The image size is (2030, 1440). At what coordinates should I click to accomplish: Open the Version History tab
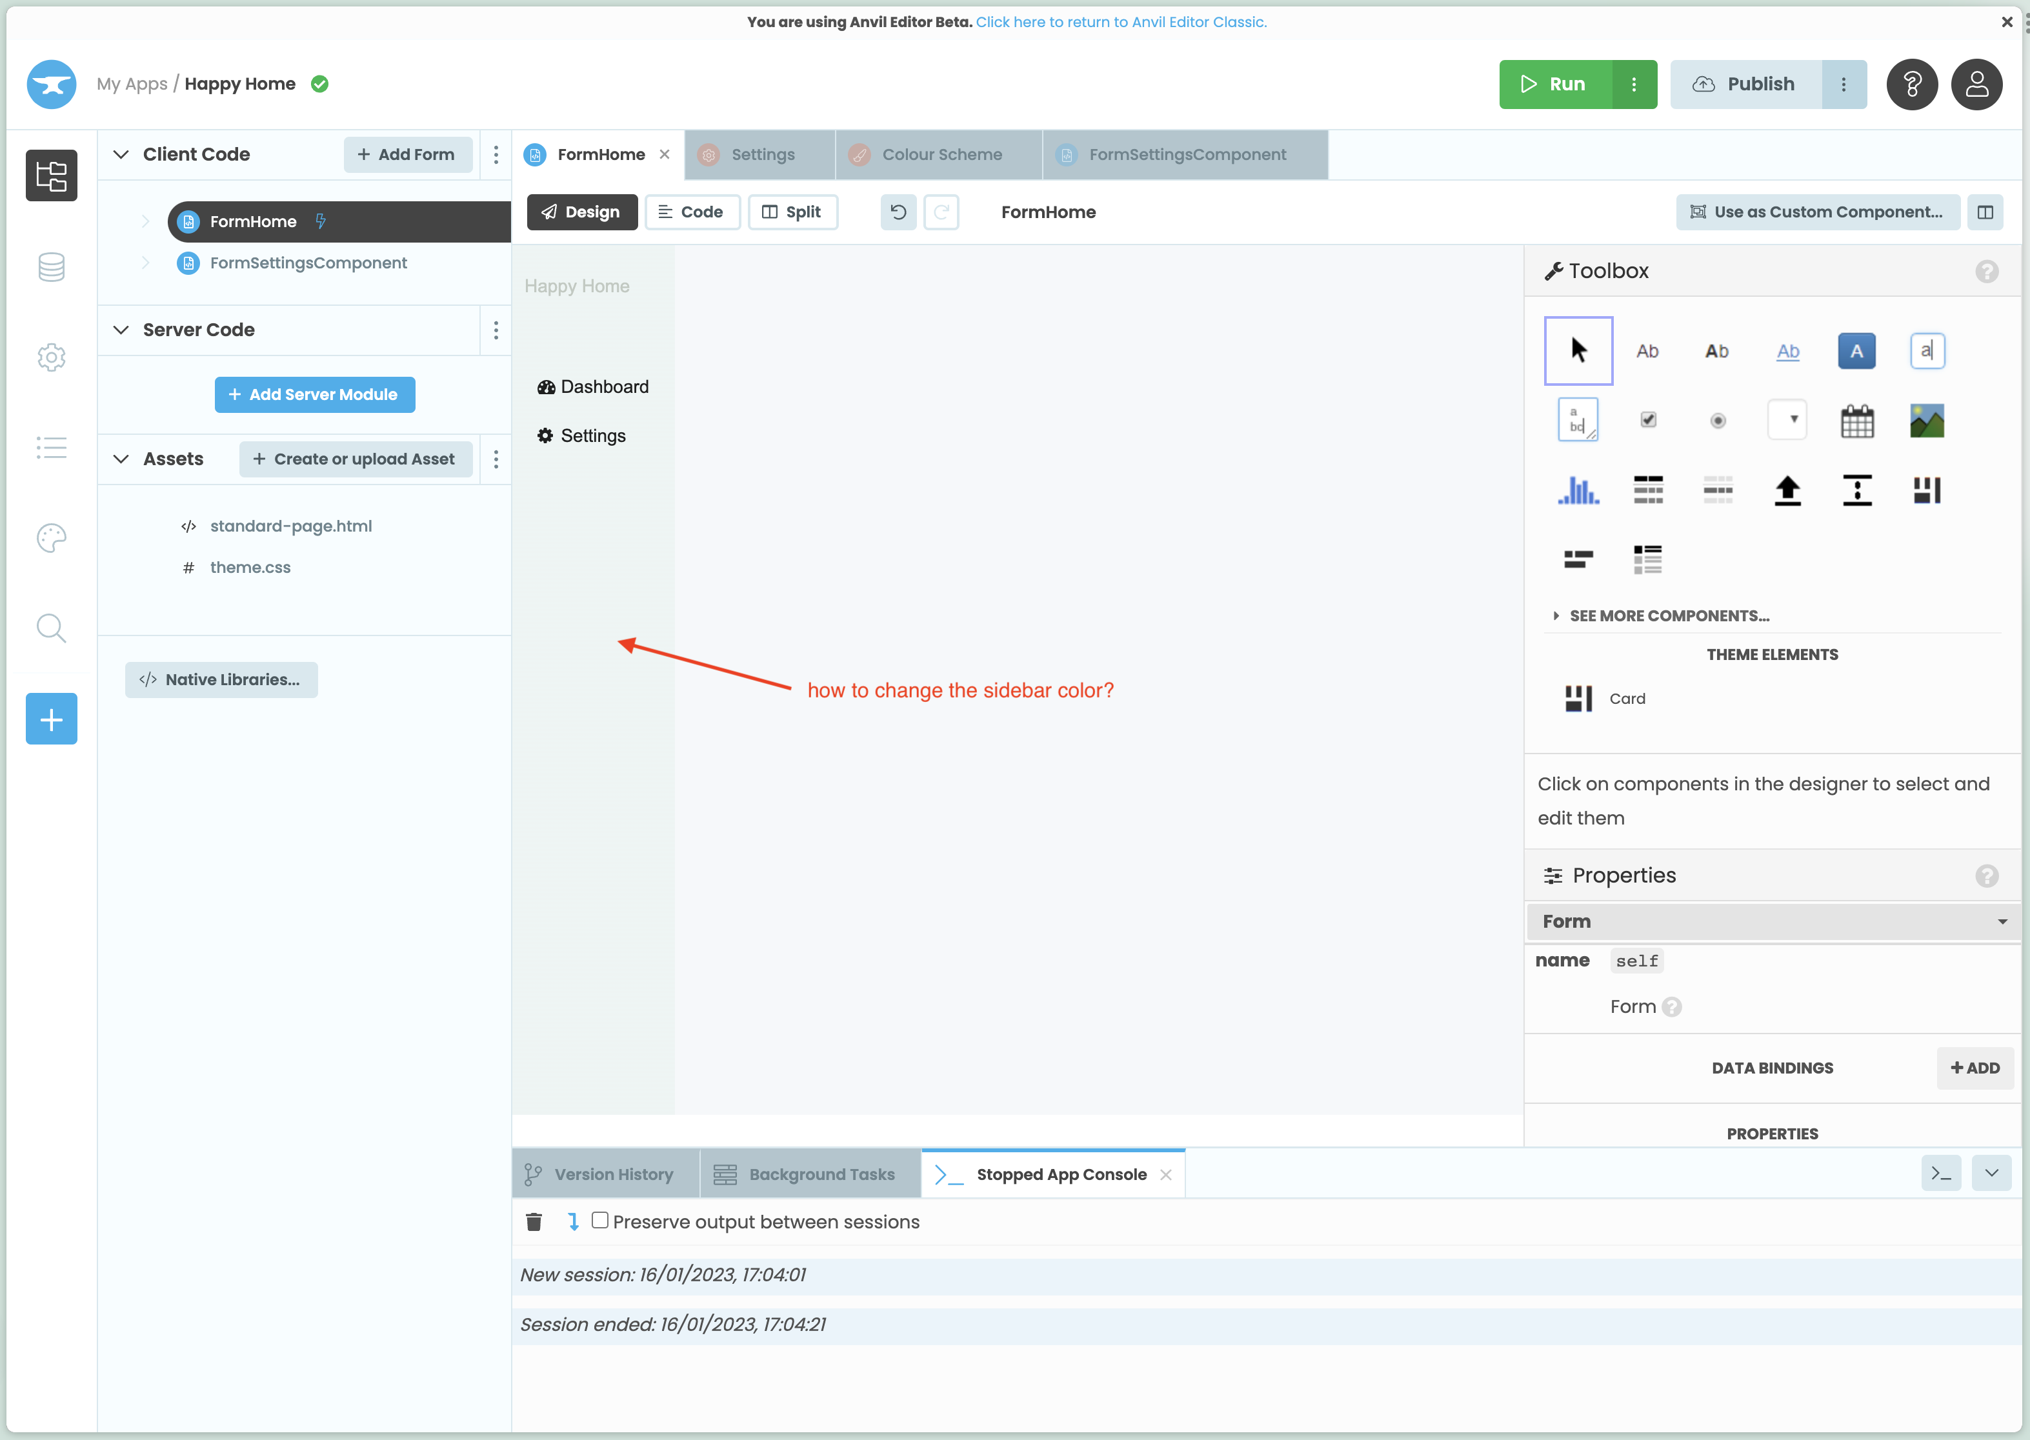(606, 1174)
